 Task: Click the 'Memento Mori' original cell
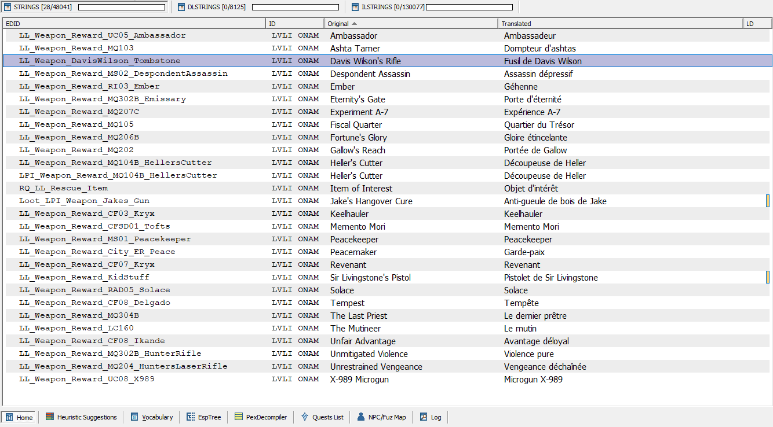click(x=358, y=226)
